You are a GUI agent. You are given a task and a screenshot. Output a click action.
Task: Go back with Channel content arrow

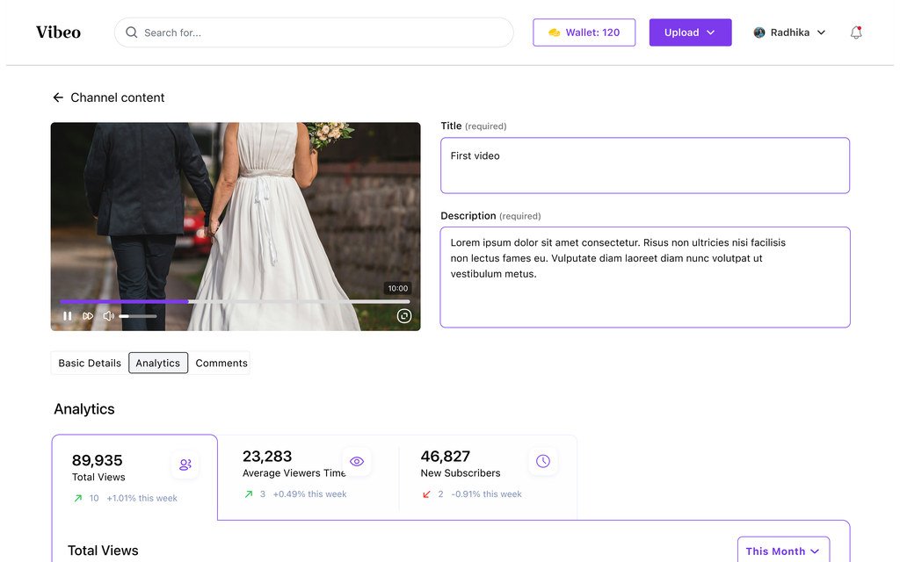(x=58, y=97)
